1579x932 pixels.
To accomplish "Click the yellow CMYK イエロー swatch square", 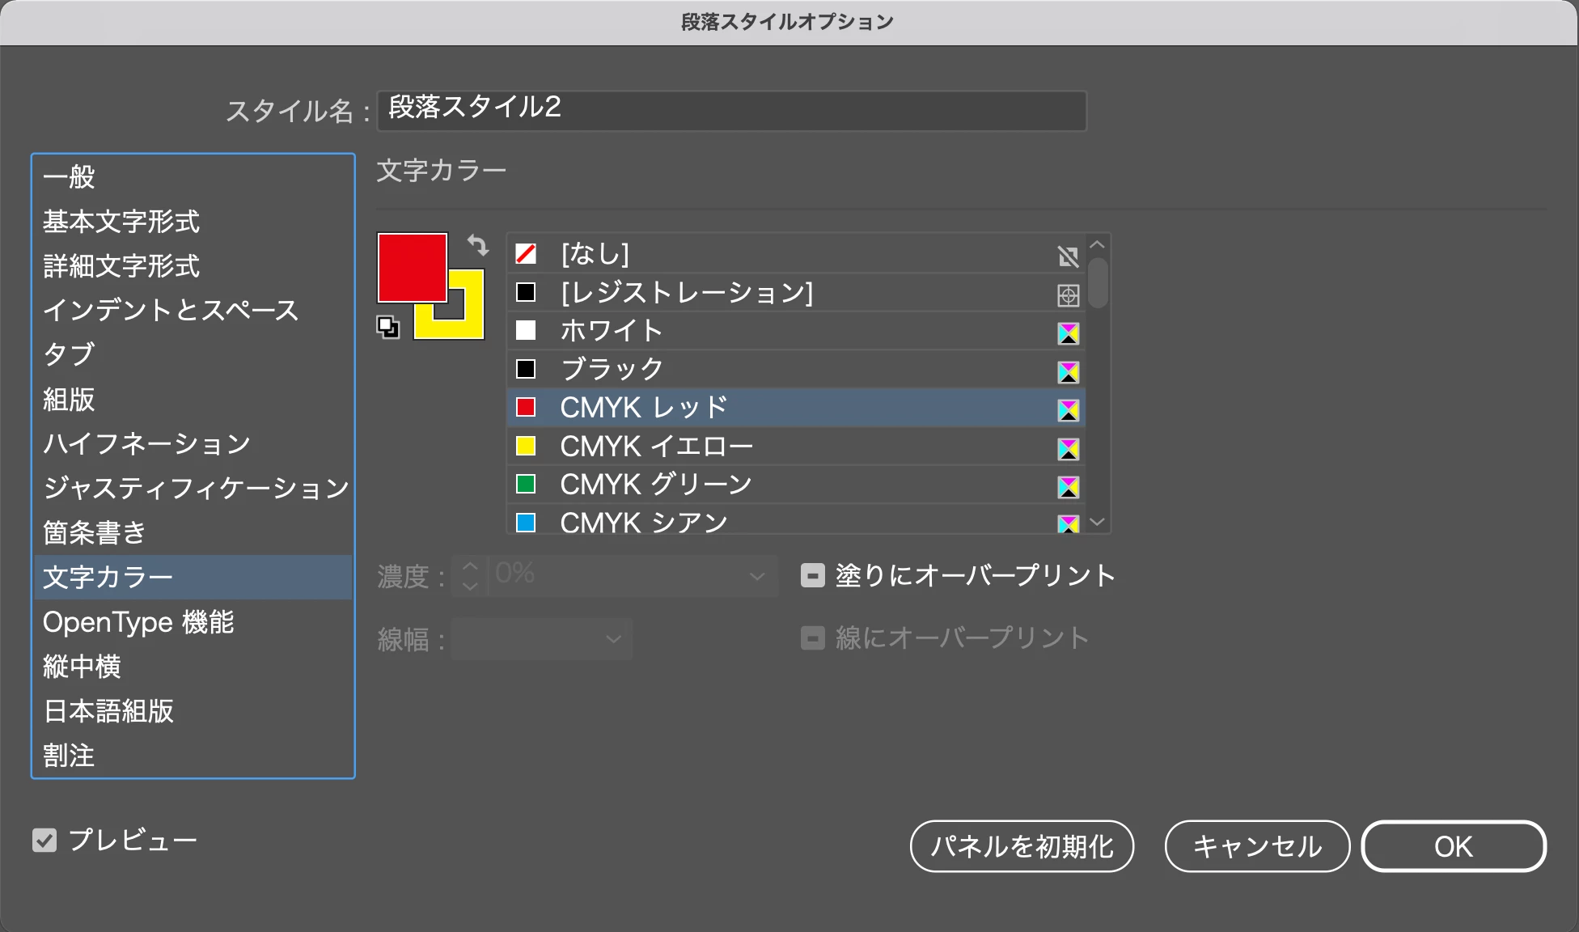I will tap(526, 446).
